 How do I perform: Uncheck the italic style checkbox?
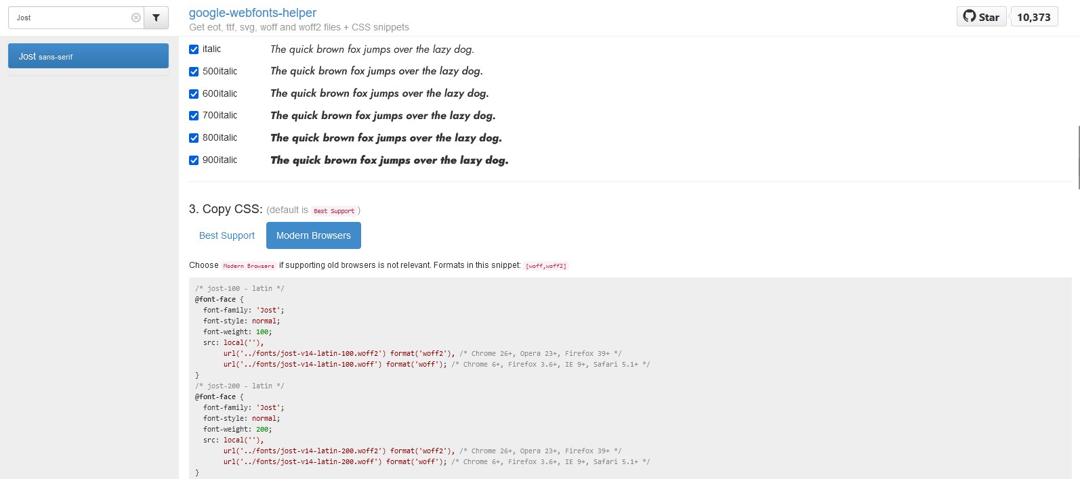click(x=194, y=49)
